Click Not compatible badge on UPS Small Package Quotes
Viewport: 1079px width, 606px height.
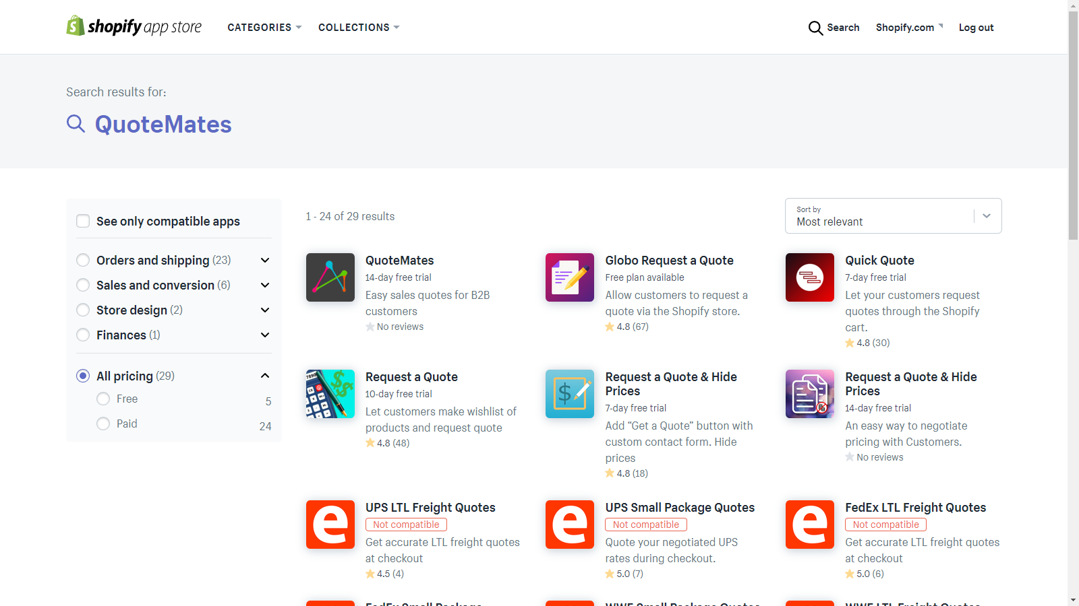click(x=646, y=525)
